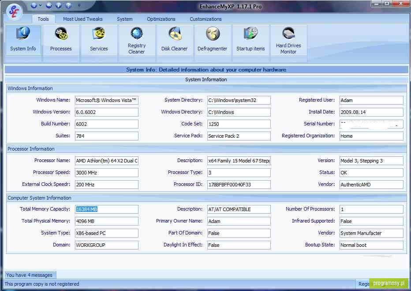The width and height of the screenshot is (411, 291).
Task: Start the Registry Cleaner
Action: [x=137, y=40]
